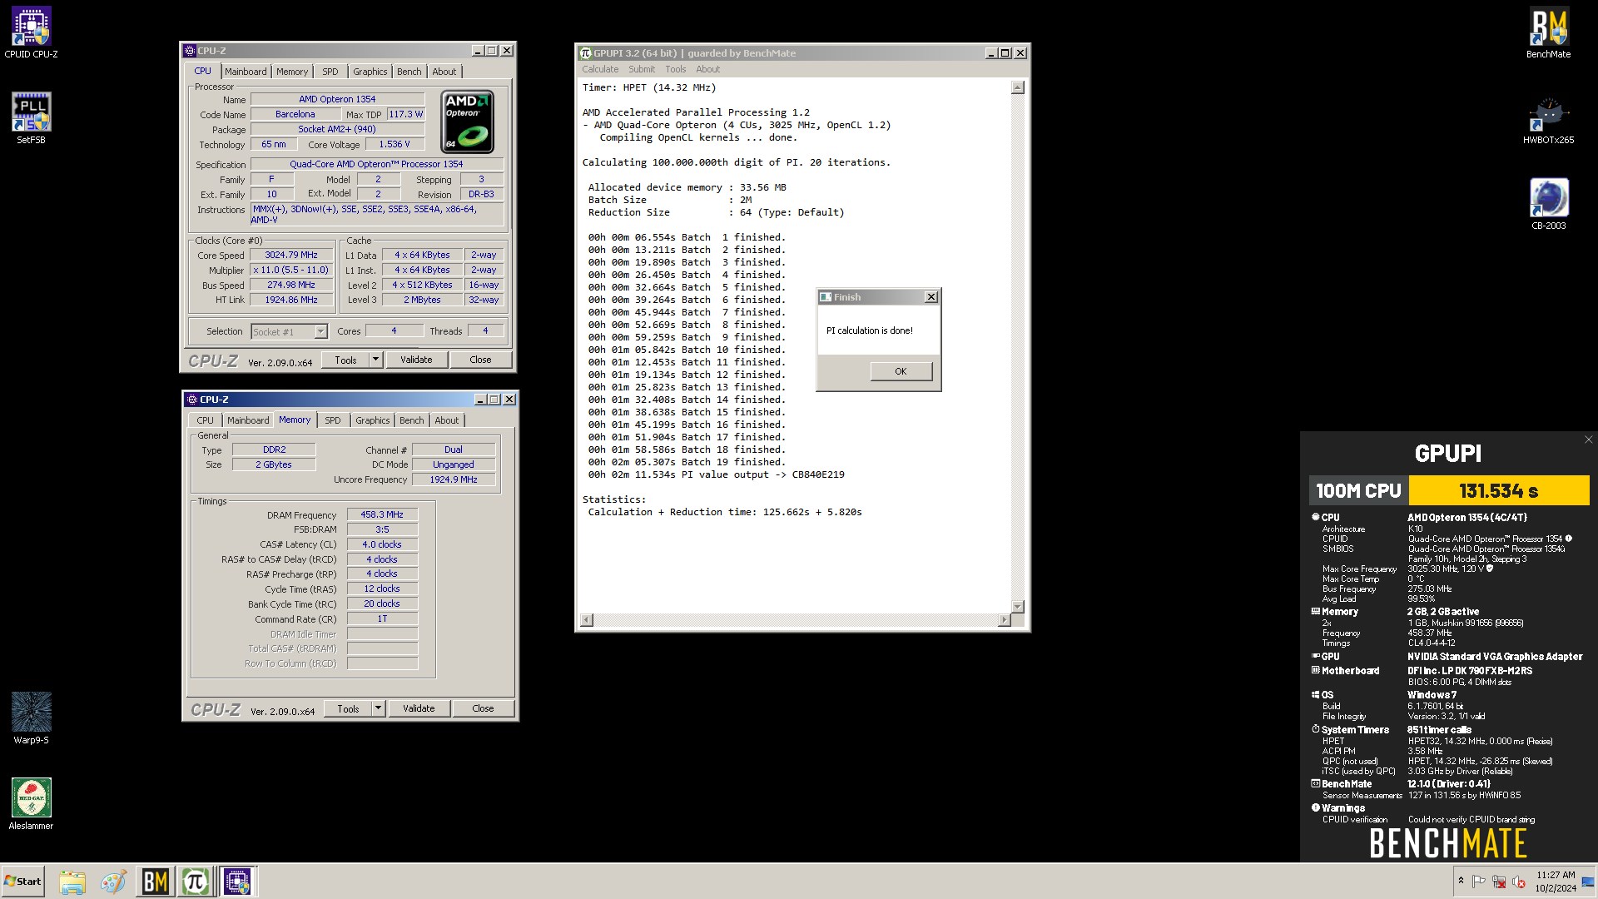Click GPUPI horizontal scrollbar left arrow
The image size is (1598, 899).
pyautogui.click(x=587, y=620)
